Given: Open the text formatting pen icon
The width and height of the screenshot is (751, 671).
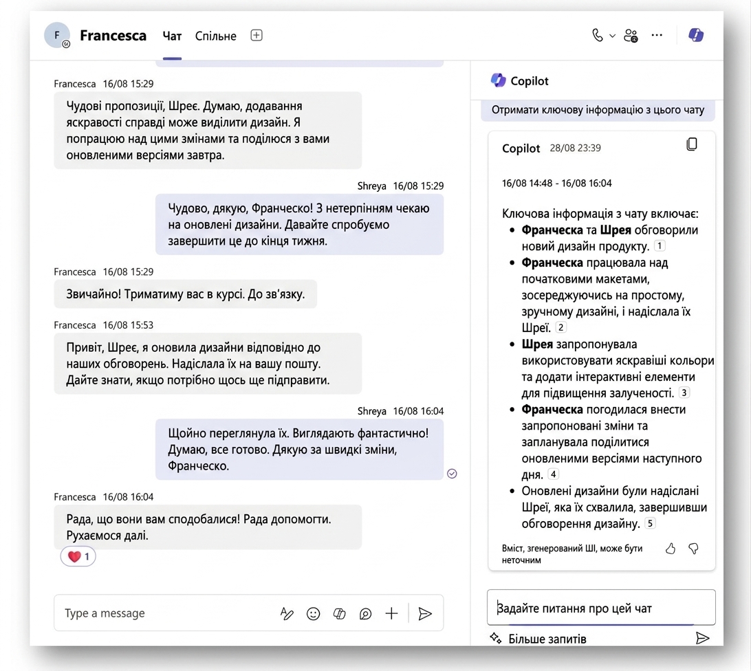Looking at the screenshot, I should pyautogui.click(x=286, y=613).
